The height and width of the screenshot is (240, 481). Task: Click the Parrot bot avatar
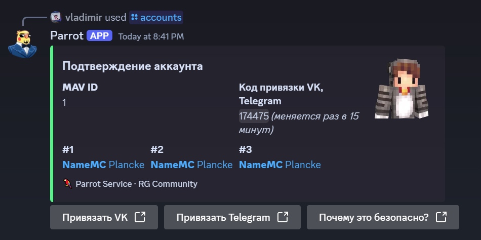point(23,43)
